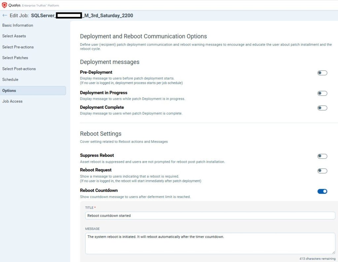The image size is (338, 262).
Task: Open the Basic Information step
Action: point(18,25)
